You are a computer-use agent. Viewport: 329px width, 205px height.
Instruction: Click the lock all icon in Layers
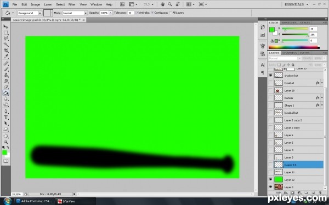pos(293,65)
